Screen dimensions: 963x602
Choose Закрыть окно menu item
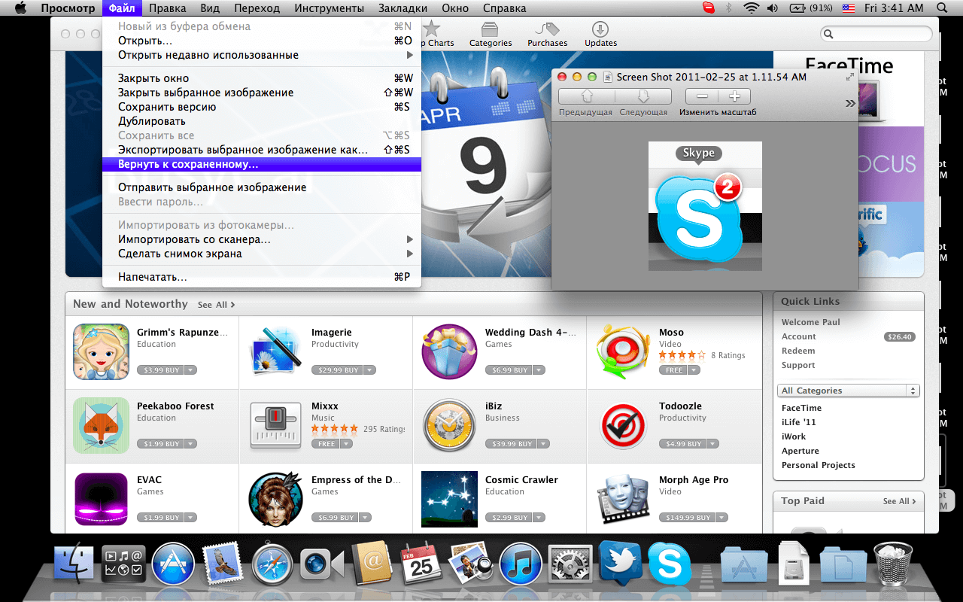262,78
